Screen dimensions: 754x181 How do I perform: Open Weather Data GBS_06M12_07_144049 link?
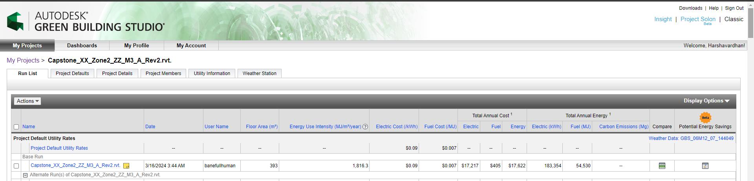tap(691, 138)
